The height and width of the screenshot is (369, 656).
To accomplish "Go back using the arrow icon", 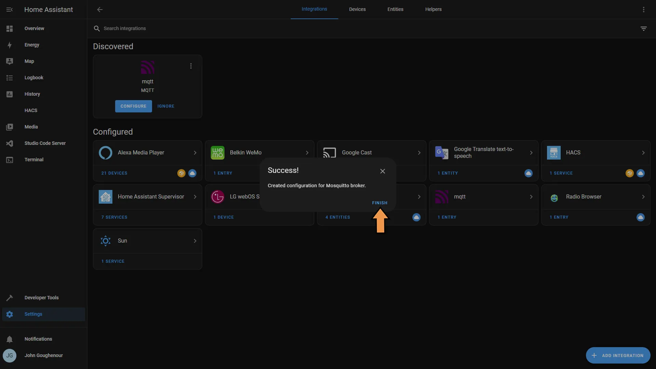I will click(x=100, y=10).
